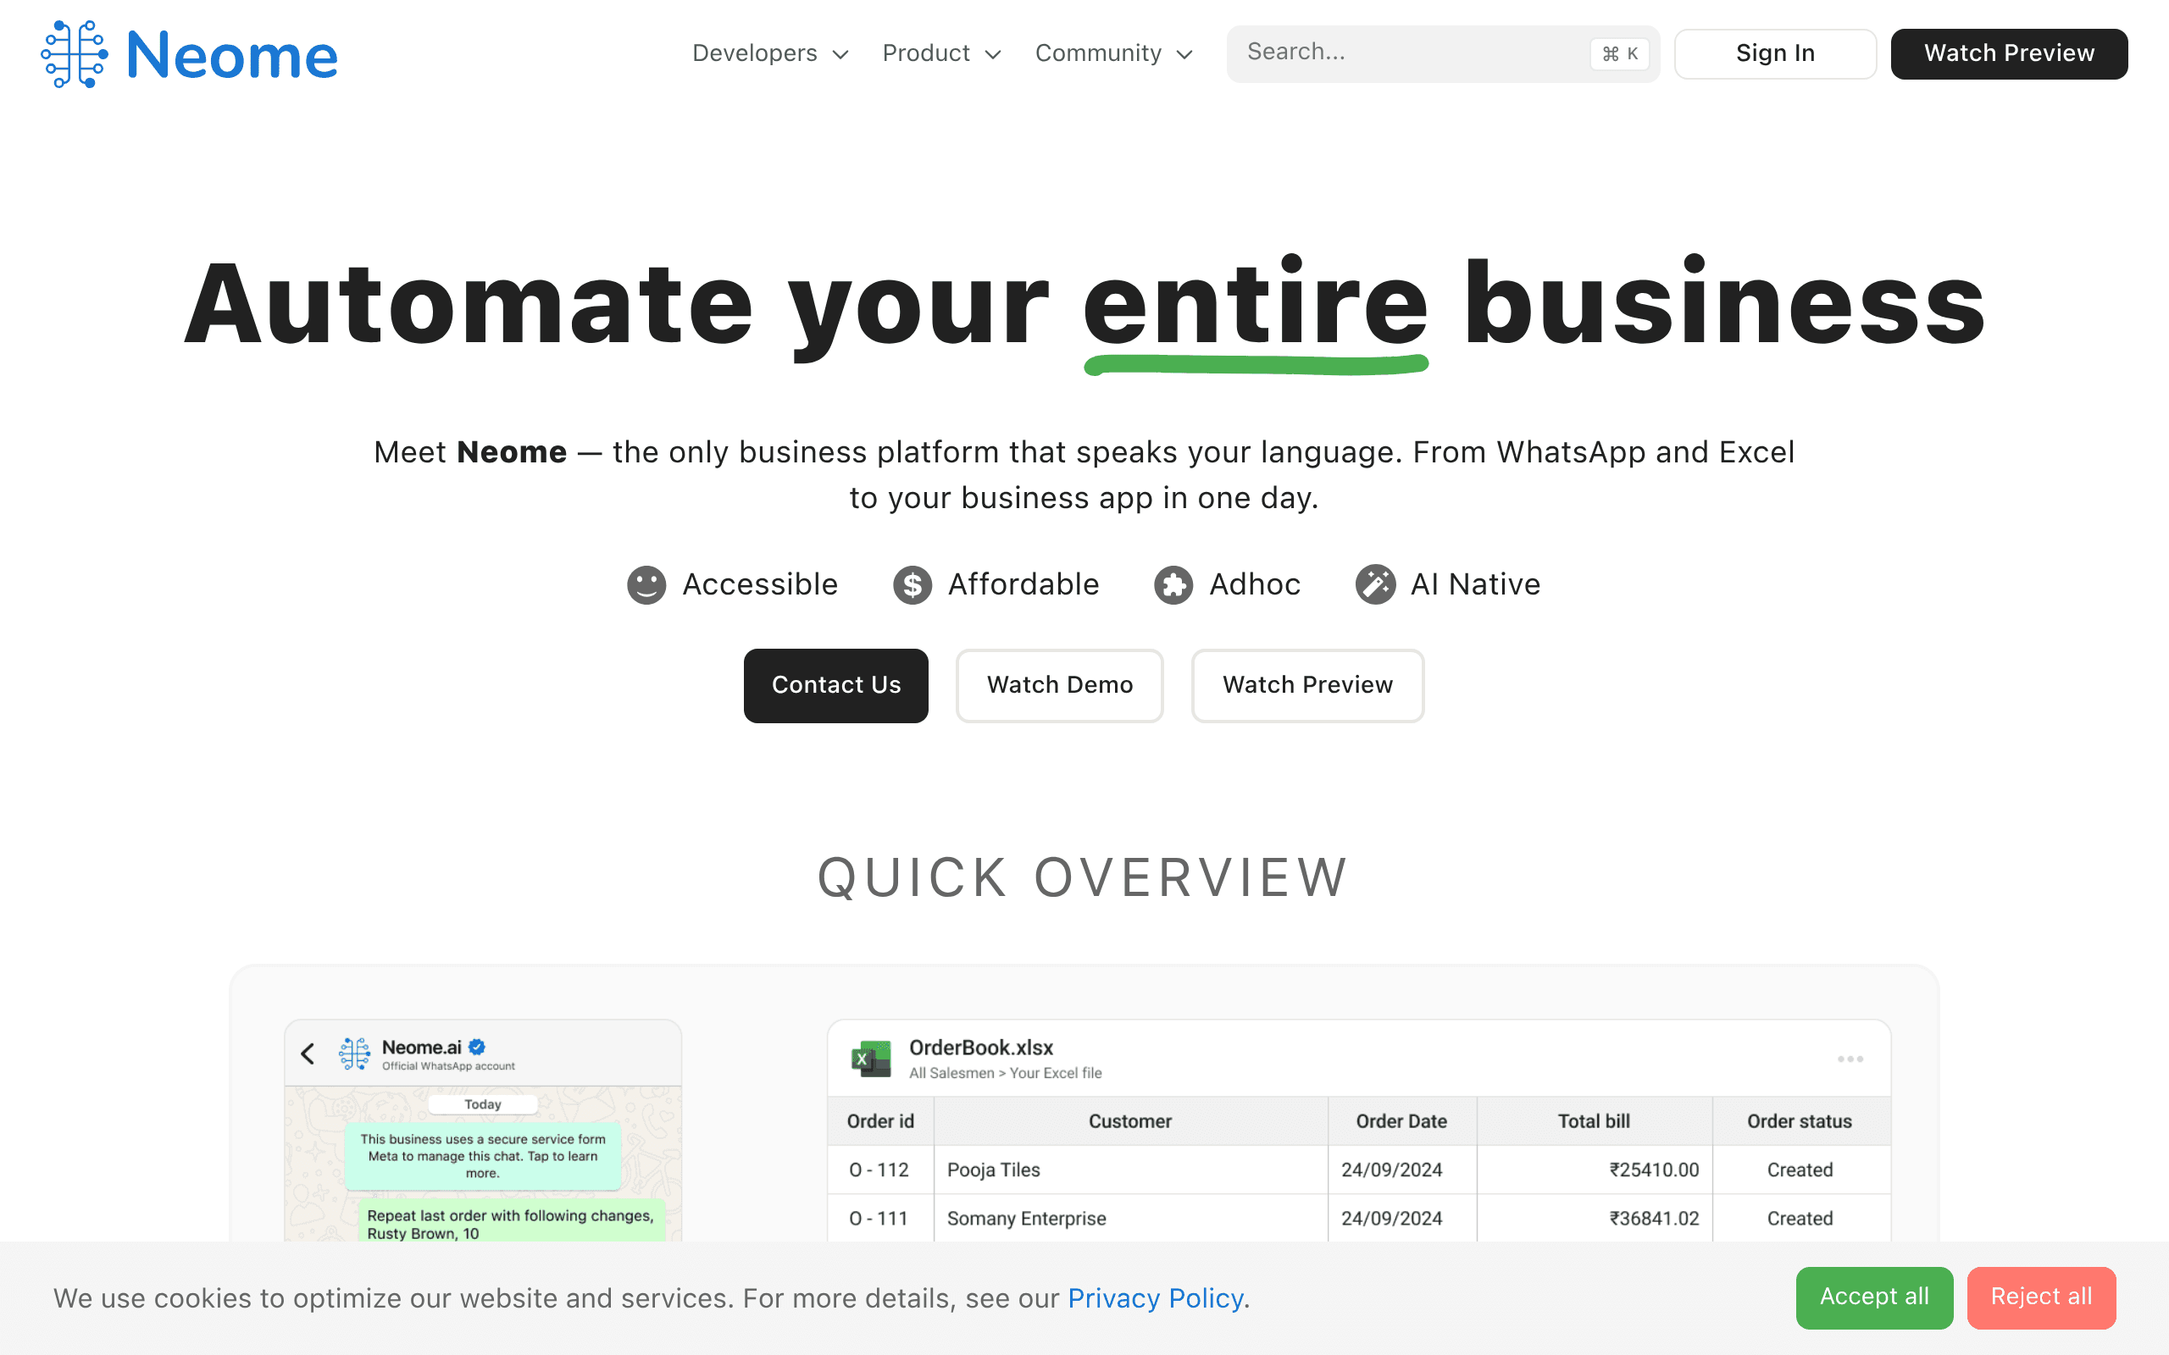The height and width of the screenshot is (1355, 2169).
Task: Open the Privacy Policy link
Action: tap(1156, 1297)
